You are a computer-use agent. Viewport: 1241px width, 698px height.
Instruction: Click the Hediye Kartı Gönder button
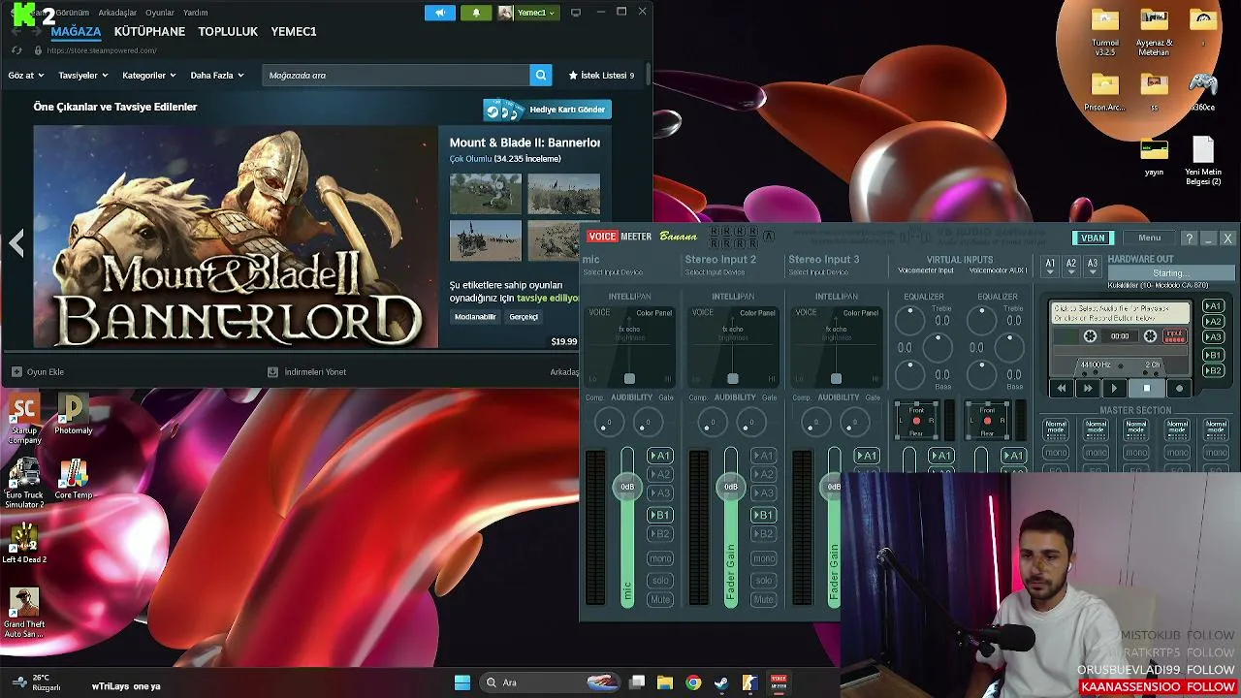click(548, 110)
